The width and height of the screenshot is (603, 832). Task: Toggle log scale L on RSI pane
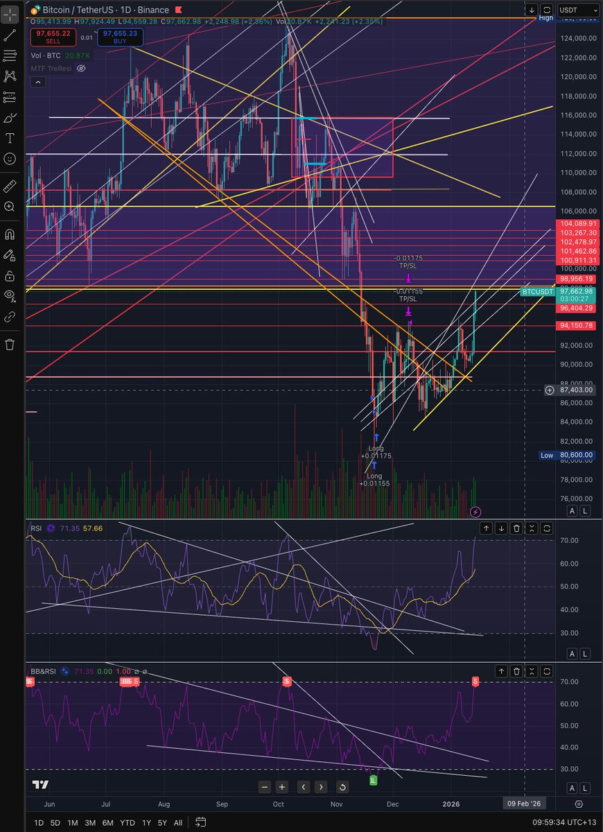[x=585, y=654]
